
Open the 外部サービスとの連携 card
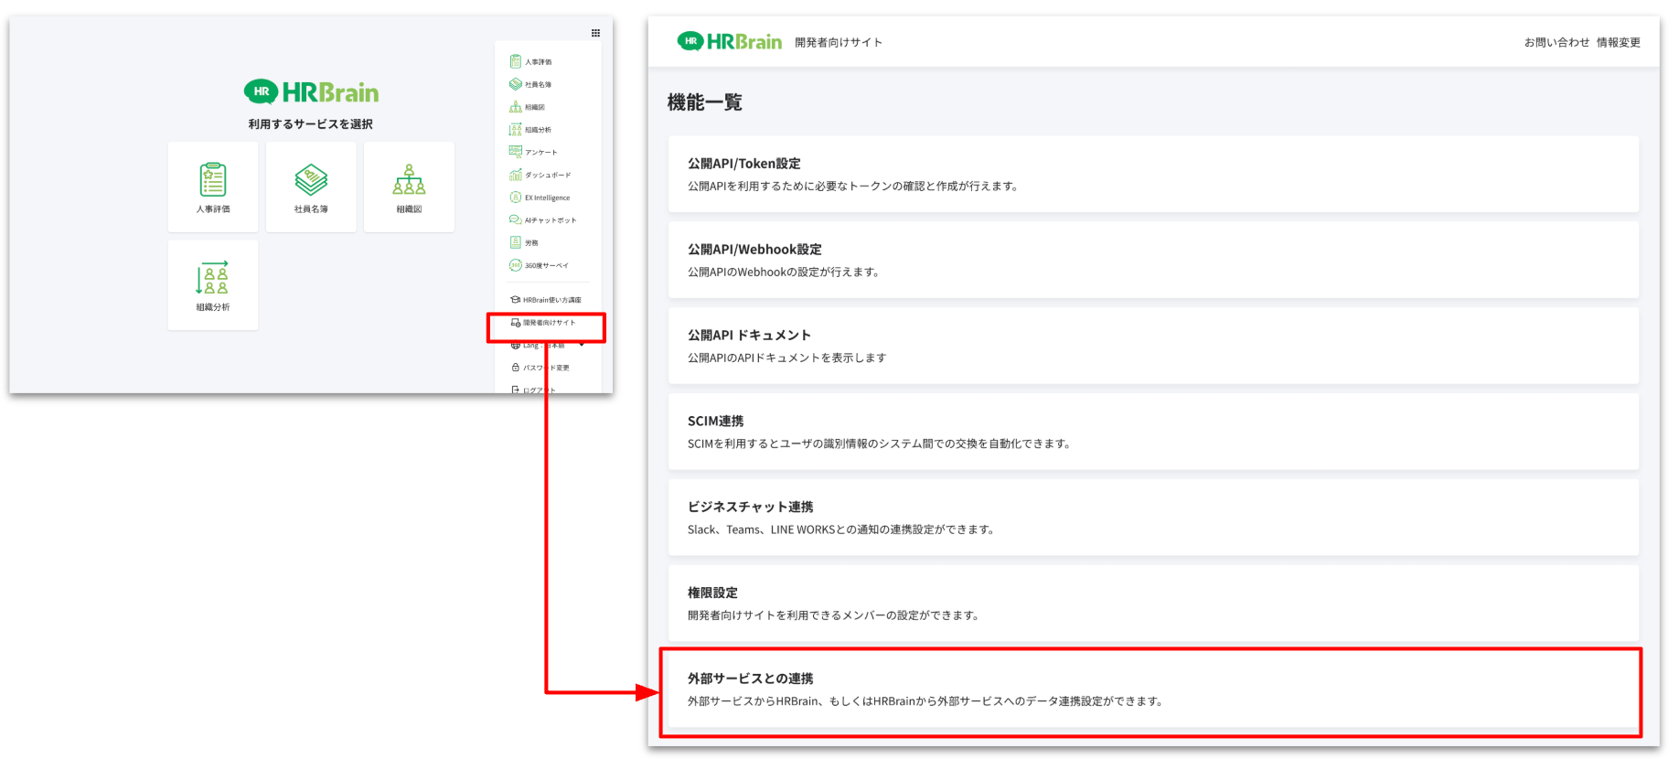click(1152, 690)
